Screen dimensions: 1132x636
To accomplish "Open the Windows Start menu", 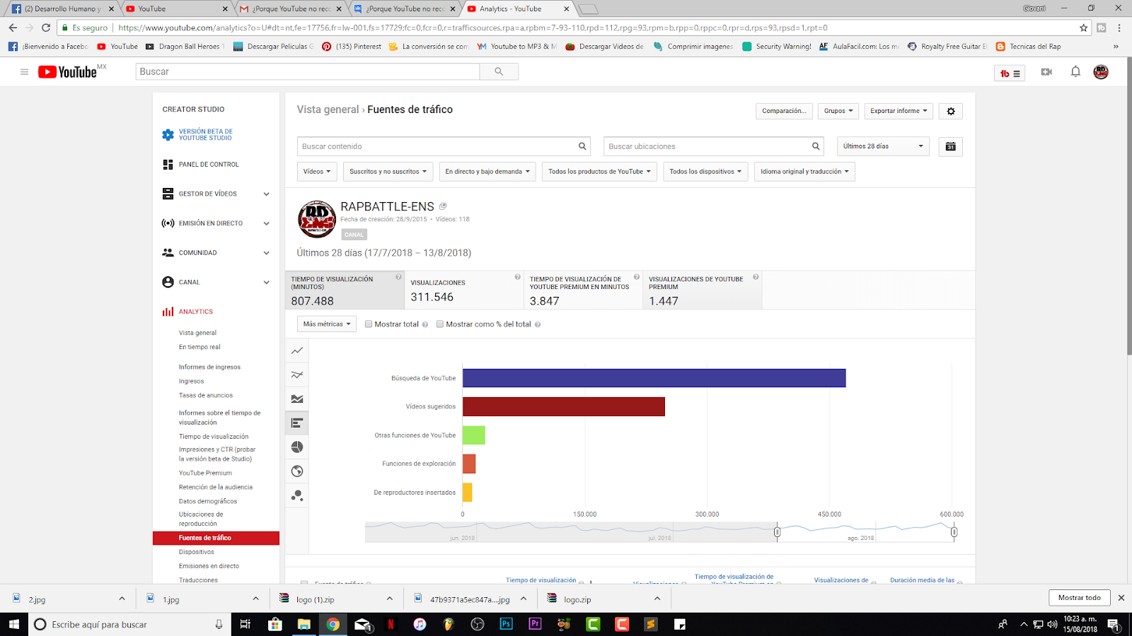I will pyautogui.click(x=13, y=624).
